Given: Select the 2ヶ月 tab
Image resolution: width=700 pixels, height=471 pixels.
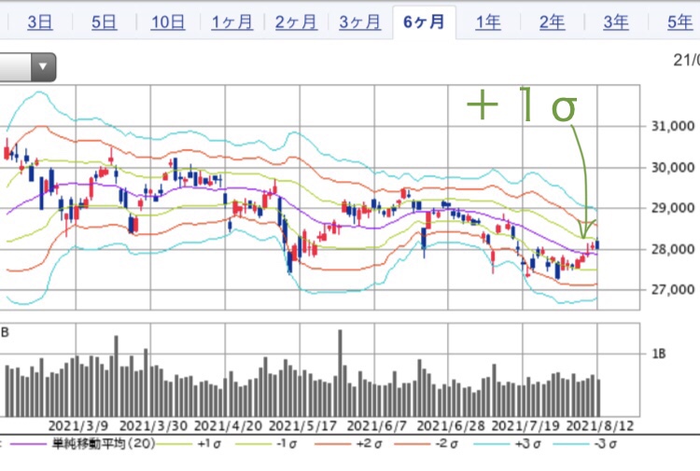Looking at the screenshot, I should pyautogui.click(x=295, y=22).
